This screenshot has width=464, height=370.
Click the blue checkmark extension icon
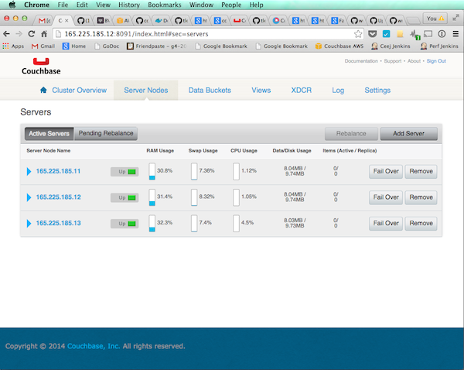point(386,34)
